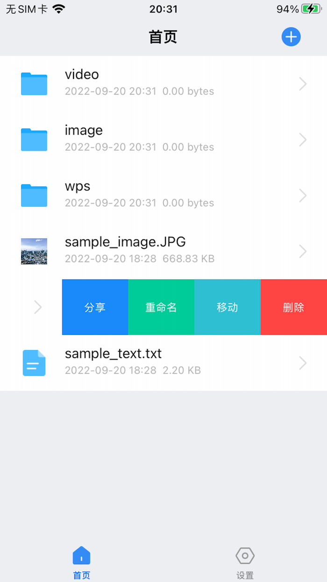327x582 pixels.
Task: Tap the 首页 page title
Action: pyautogui.click(x=163, y=37)
